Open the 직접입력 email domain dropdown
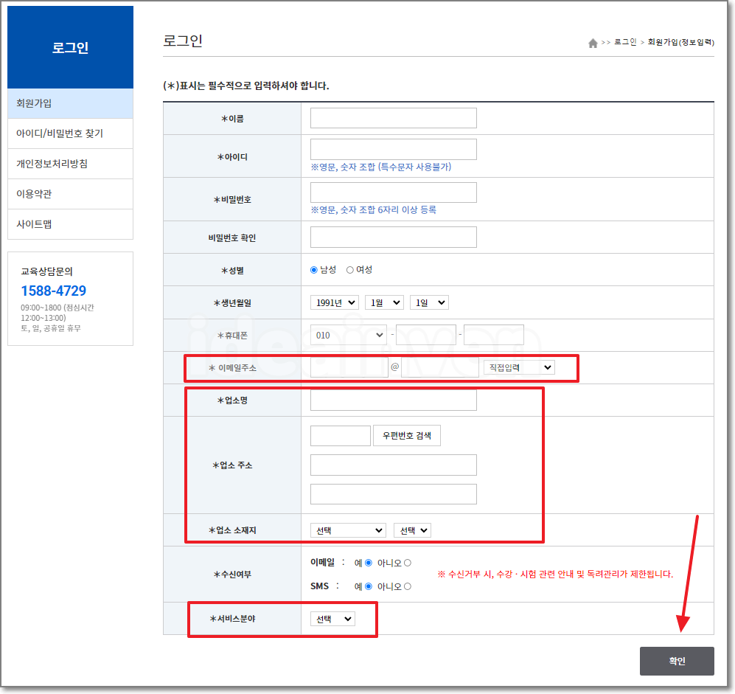This screenshot has width=735, height=694. [518, 367]
